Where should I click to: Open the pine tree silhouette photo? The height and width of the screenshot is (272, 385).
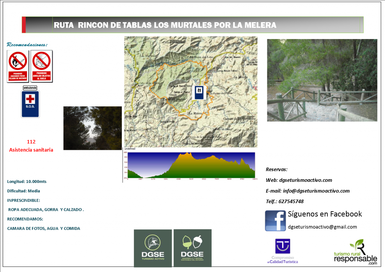tap(92, 128)
